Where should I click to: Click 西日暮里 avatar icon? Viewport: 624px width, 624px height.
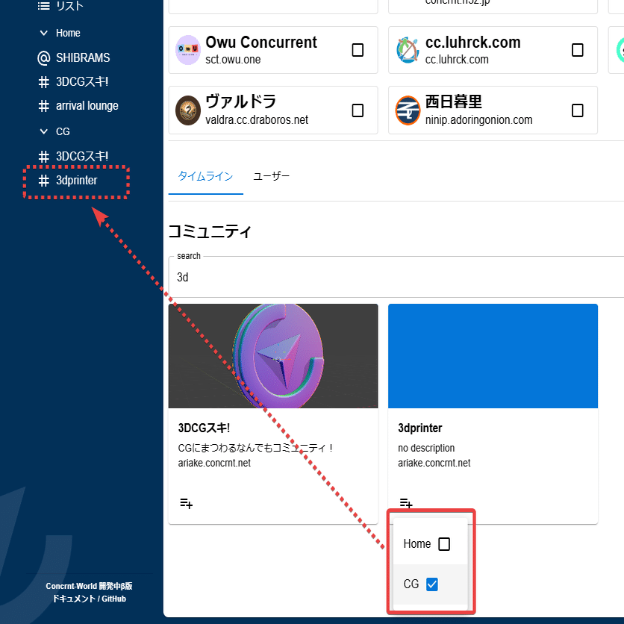(408, 110)
